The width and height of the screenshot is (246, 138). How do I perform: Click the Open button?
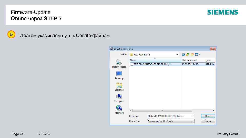click(x=208, y=116)
